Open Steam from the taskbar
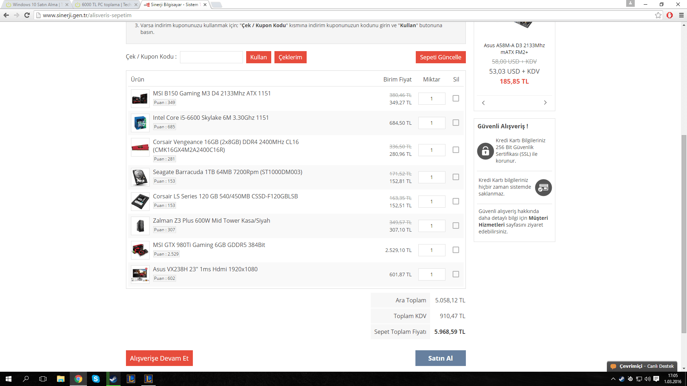 click(113, 379)
